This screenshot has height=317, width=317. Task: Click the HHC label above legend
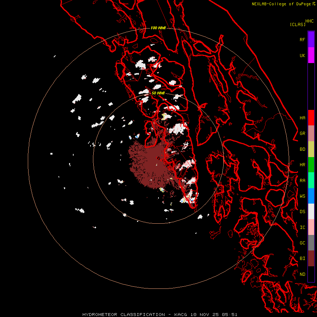point(309,21)
